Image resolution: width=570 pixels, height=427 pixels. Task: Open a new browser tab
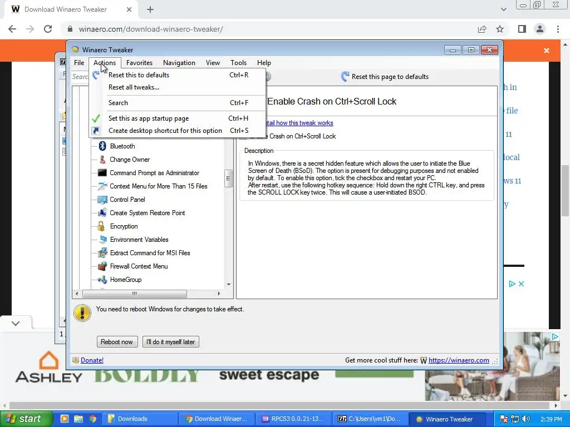tap(150, 9)
